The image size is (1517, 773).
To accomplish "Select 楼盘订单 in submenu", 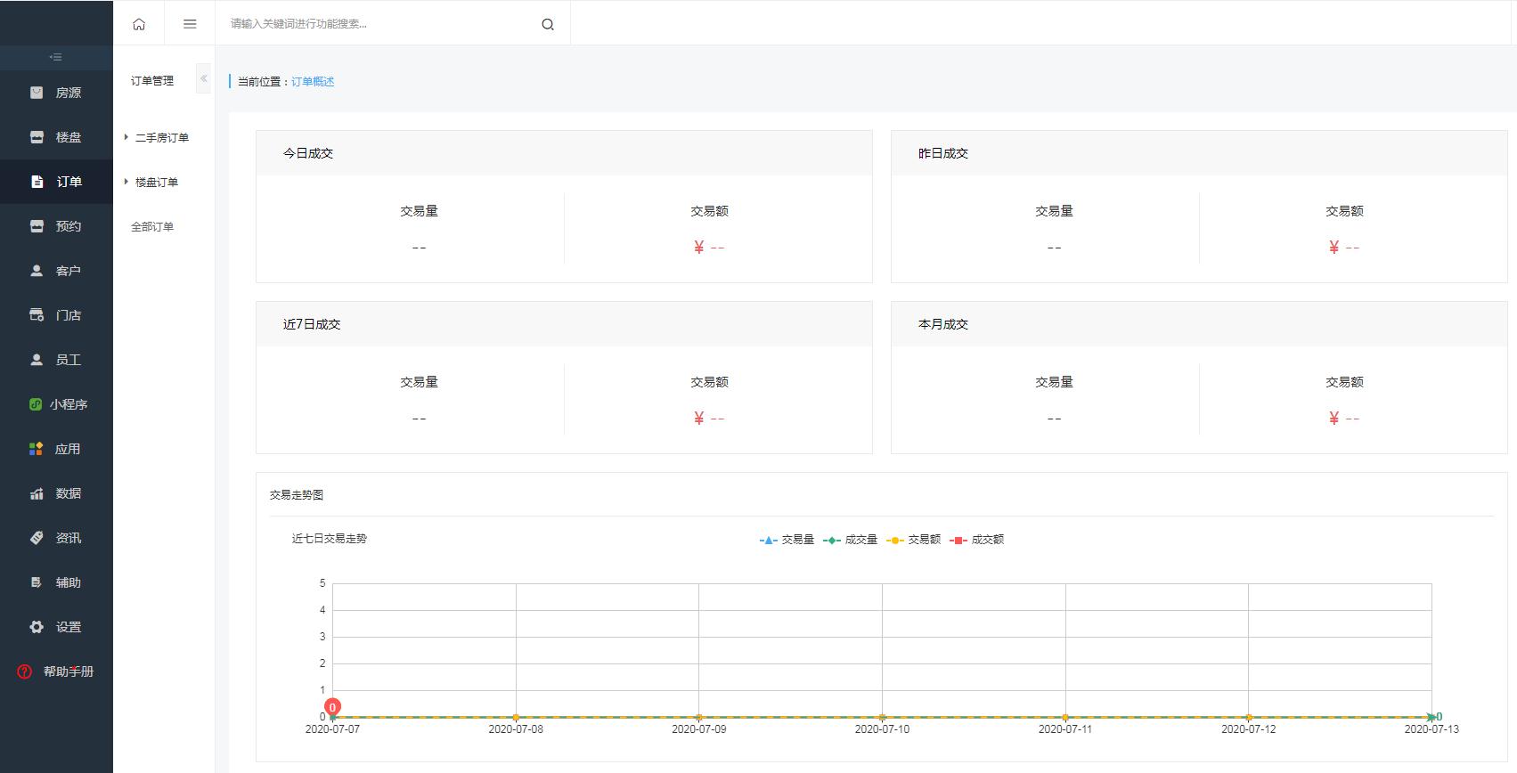I will click(157, 183).
